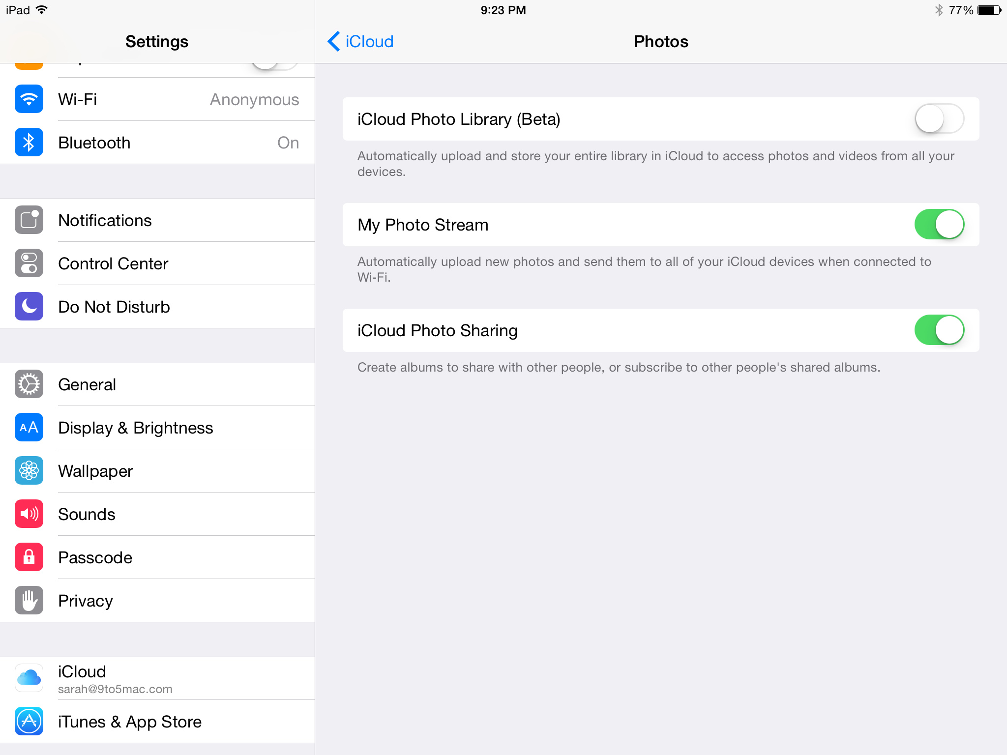Disable My Photo Stream

tap(938, 225)
